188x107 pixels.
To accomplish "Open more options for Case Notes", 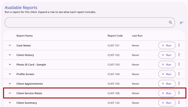I will 179,45.
